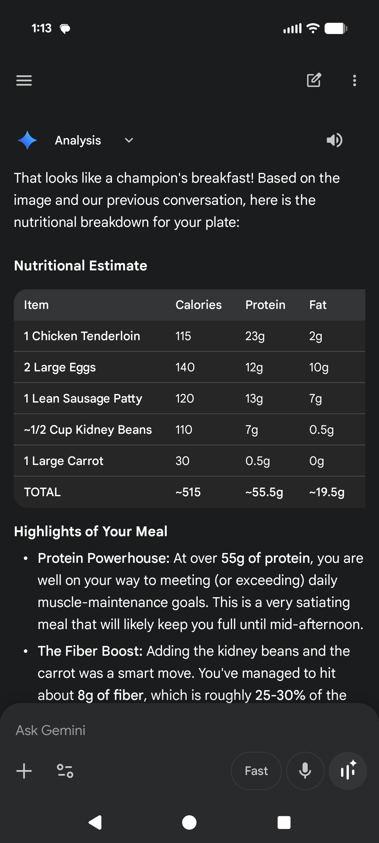Open the Fast model selector
Screen dimensions: 379x843
(x=256, y=771)
